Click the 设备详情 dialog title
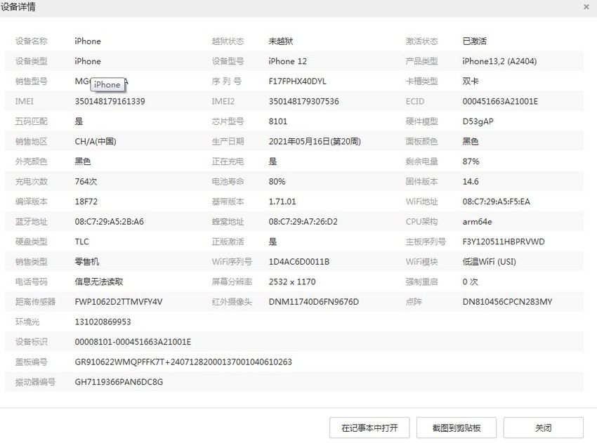Viewport: 597px width, 443px height. pyautogui.click(x=18, y=7)
